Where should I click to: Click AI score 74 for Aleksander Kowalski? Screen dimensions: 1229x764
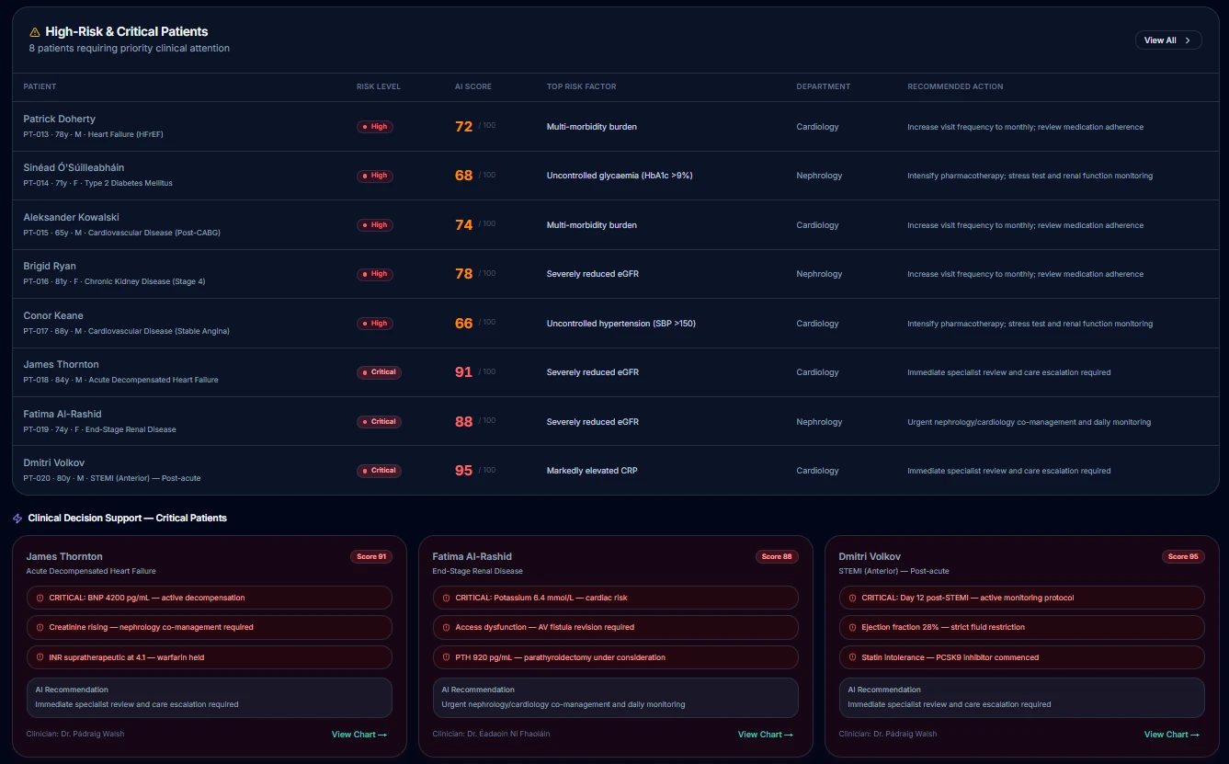[463, 225]
